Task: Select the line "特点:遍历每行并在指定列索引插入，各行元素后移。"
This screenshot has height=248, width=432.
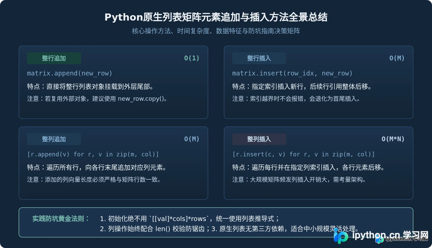Action: pyautogui.click(x=308, y=167)
